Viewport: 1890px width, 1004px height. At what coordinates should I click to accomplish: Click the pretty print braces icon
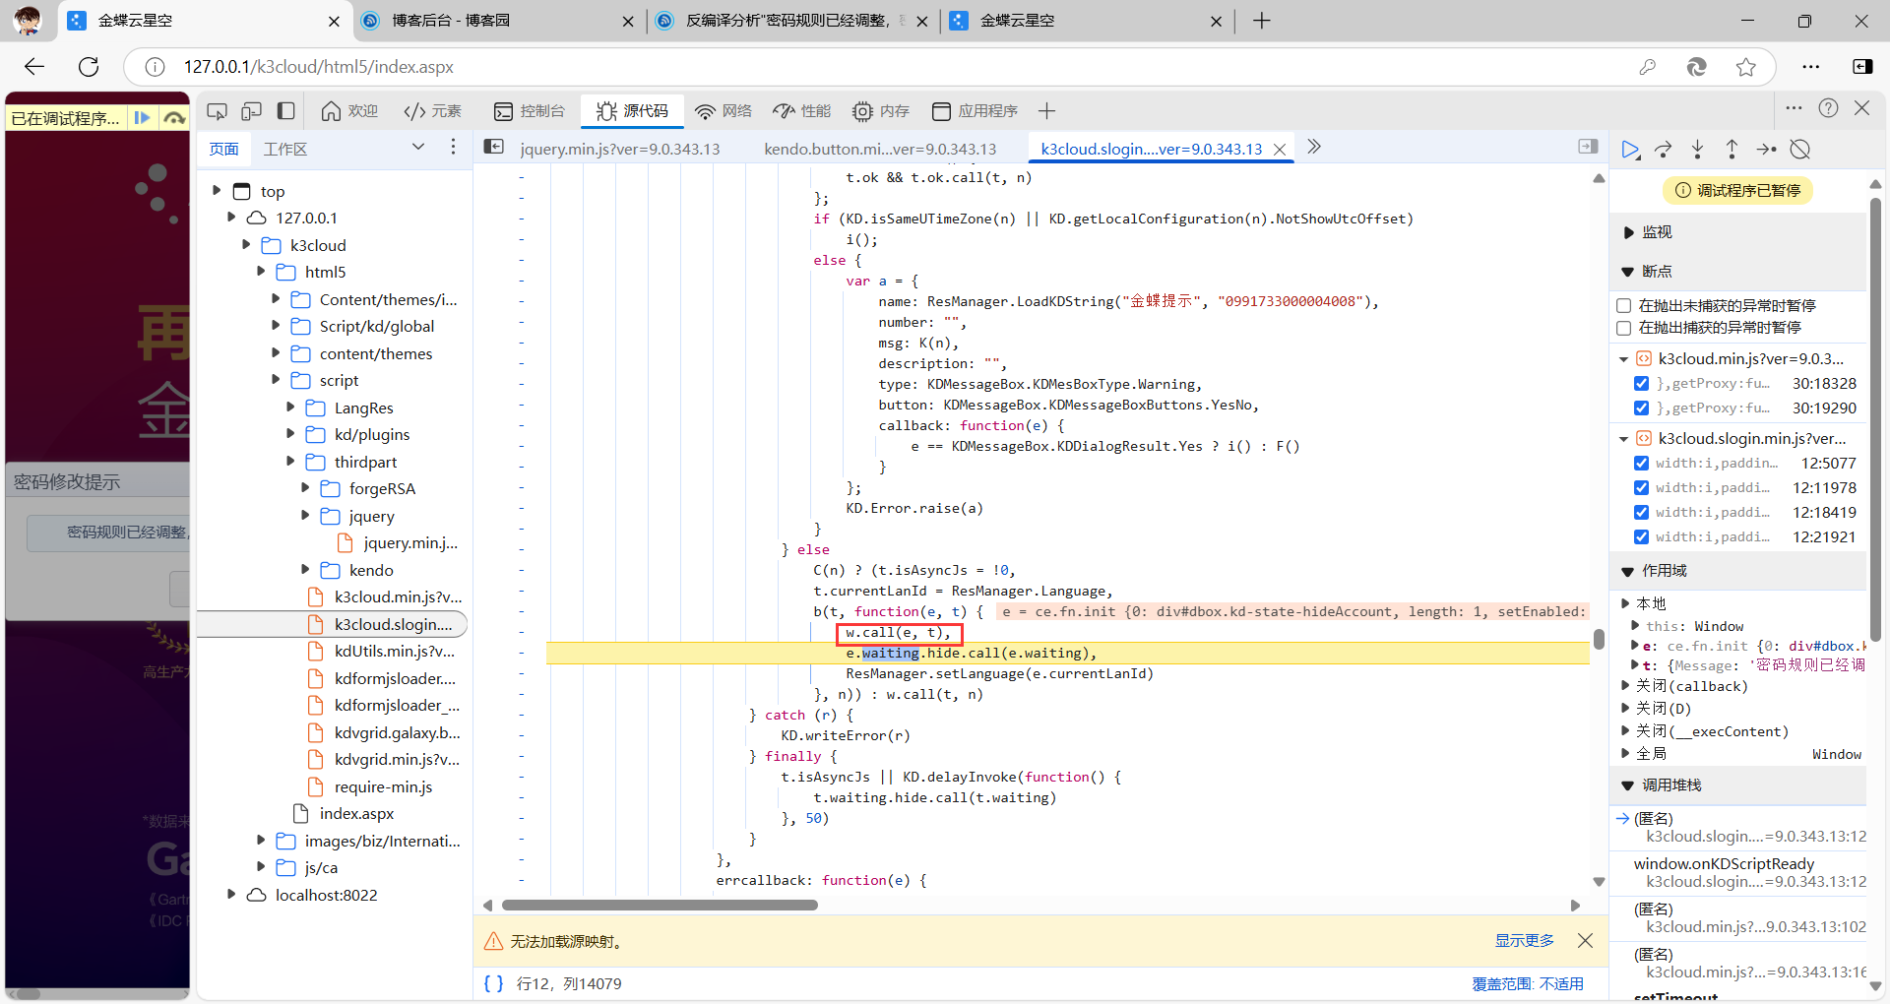pos(493,983)
